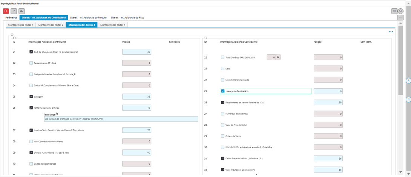Edit ICMS Parcialmente Diferido position value 19
411x177 pixels.
(136, 108)
